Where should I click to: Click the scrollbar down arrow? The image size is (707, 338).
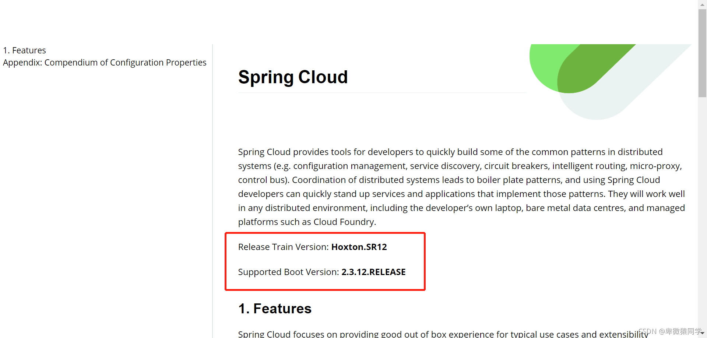pos(702,333)
